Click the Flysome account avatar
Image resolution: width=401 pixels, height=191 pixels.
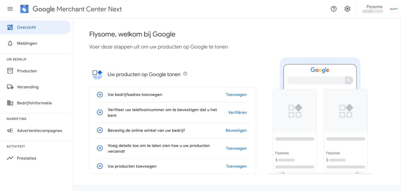click(x=394, y=9)
